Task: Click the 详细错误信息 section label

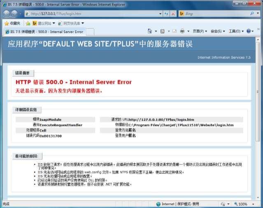Action: coord(26,110)
